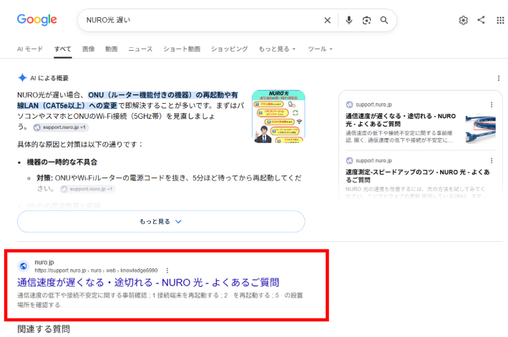The image size is (508, 337).
Task: Click the support.nuro.jp knowledge6990 URL
Action: coord(96,270)
